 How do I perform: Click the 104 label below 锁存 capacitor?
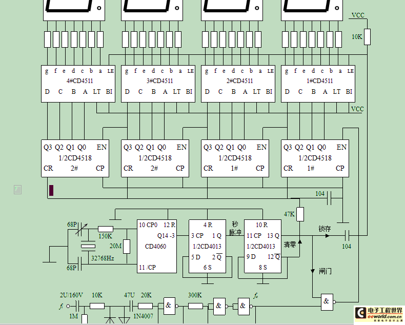[347, 246]
